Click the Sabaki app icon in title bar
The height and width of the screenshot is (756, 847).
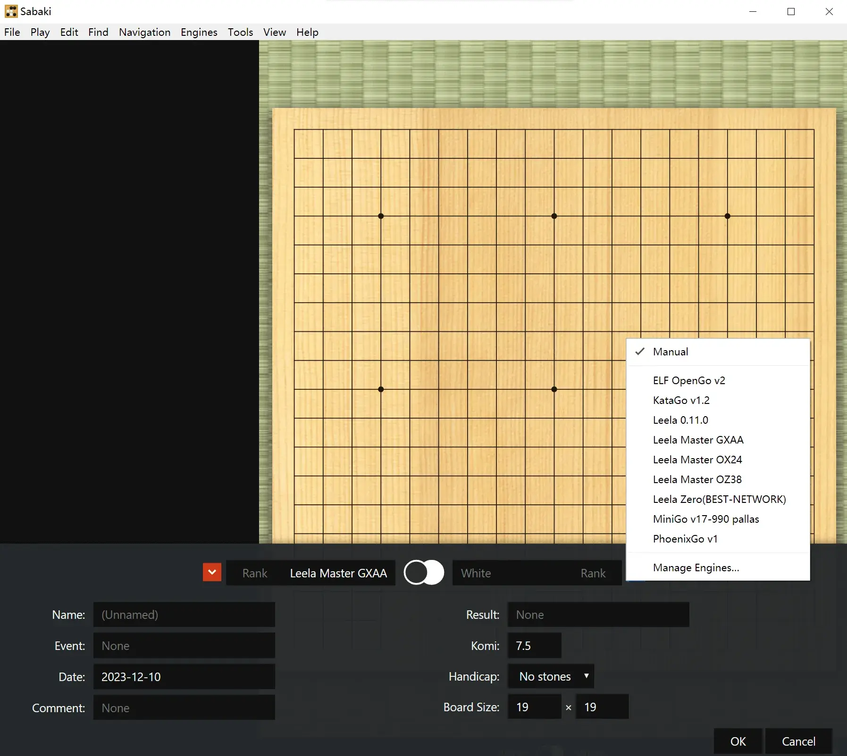tap(11, 11)
